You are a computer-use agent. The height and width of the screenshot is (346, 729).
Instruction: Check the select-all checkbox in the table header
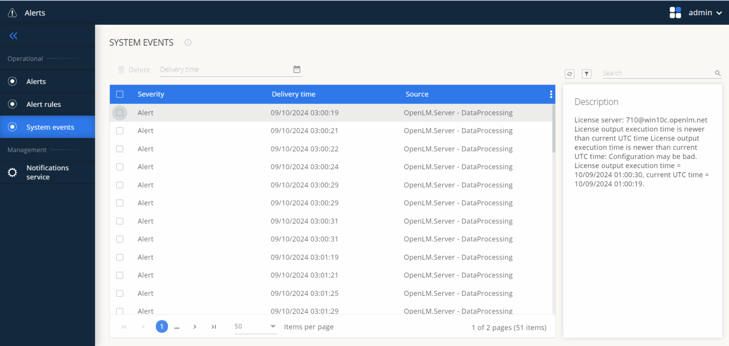point(120,94)
